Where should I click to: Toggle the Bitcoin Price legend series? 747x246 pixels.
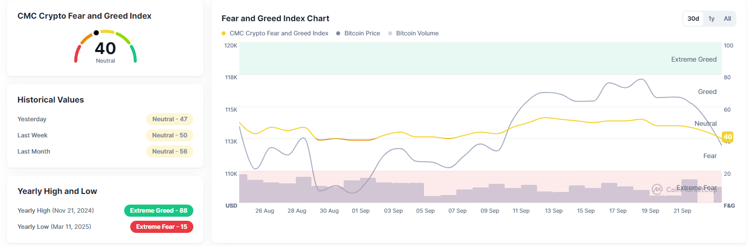(x=358, y=33)
